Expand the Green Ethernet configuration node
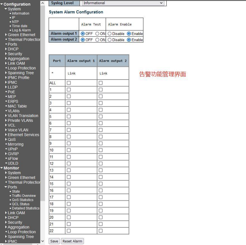Image resolution: width=246 pixels, height=245 pixels. (21, 35)
